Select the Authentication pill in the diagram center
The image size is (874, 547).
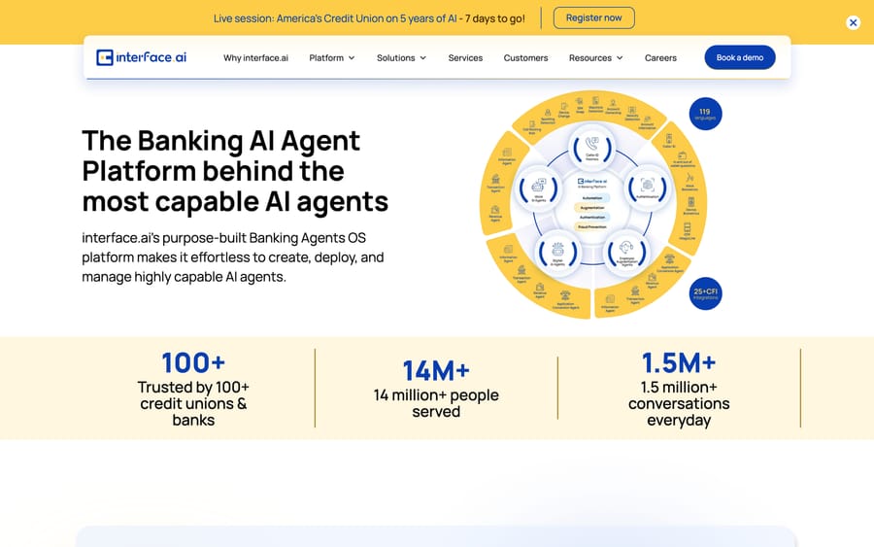592,217
